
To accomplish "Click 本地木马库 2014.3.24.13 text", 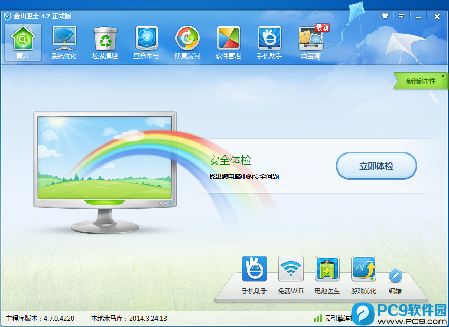I will (x=129, y=319).
